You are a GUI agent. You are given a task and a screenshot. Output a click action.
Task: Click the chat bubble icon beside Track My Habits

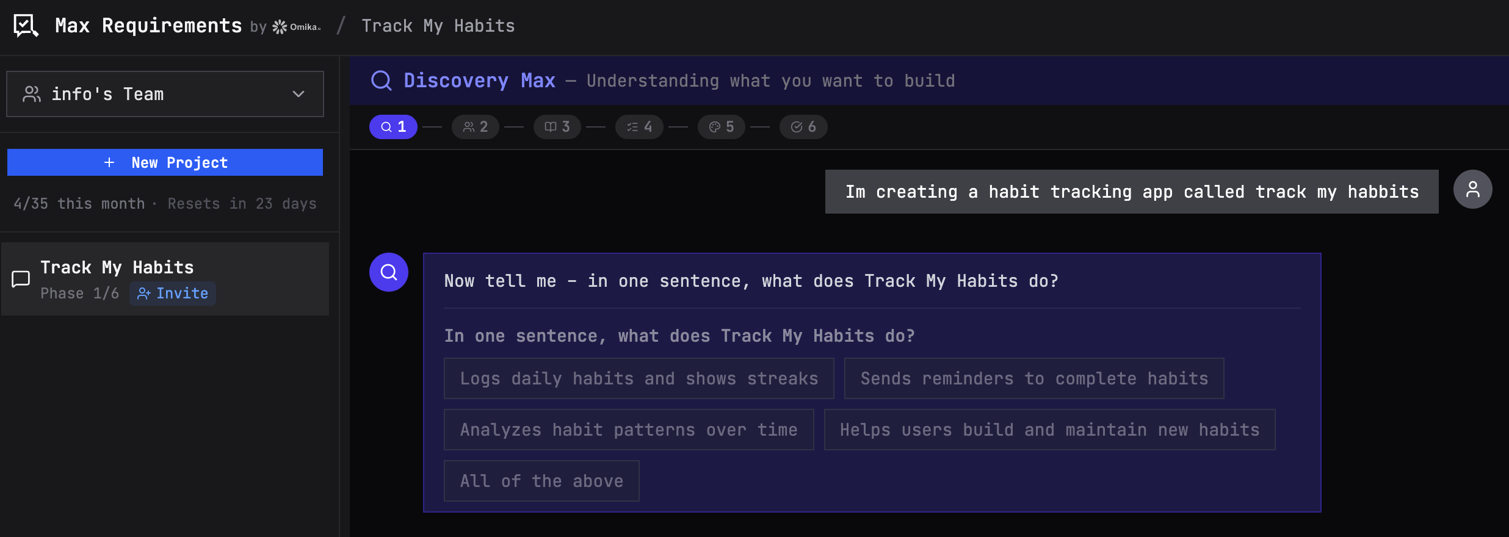coord(20,279)
